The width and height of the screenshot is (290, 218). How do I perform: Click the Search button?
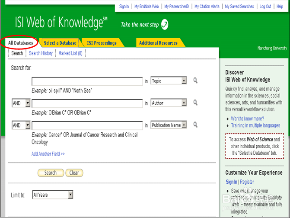click(x=51, y=173)
